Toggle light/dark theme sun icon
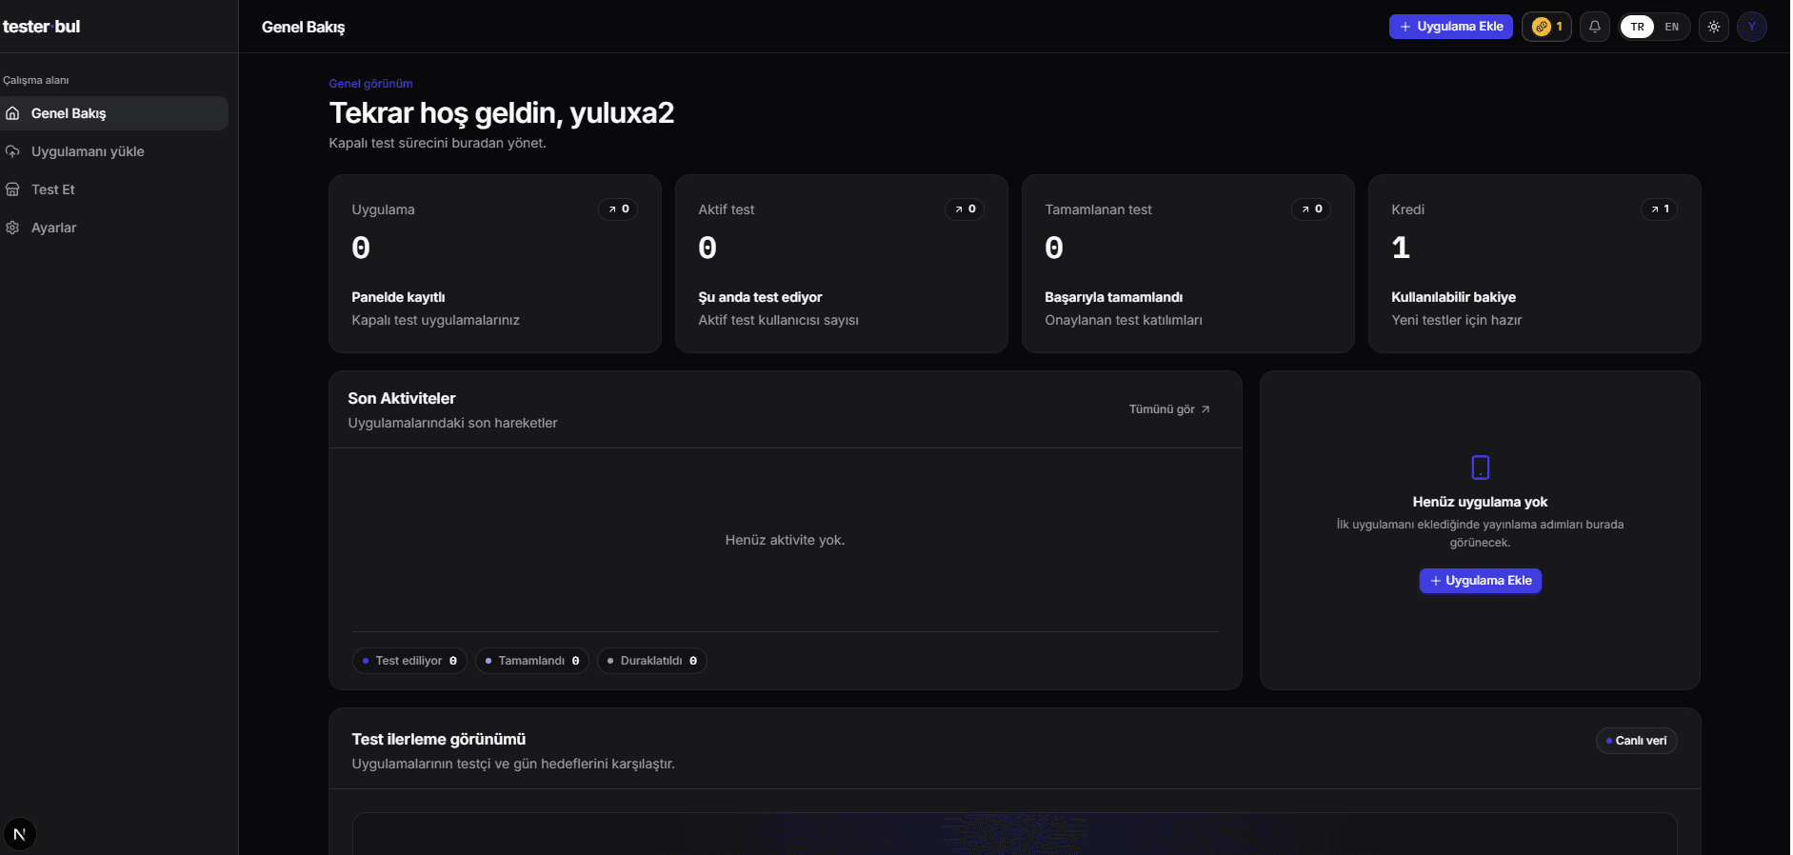1793x855 pixels. click(1714, 27)
